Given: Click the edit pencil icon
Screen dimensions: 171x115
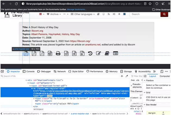Looking at the screenshot, I should click(98, 53).
